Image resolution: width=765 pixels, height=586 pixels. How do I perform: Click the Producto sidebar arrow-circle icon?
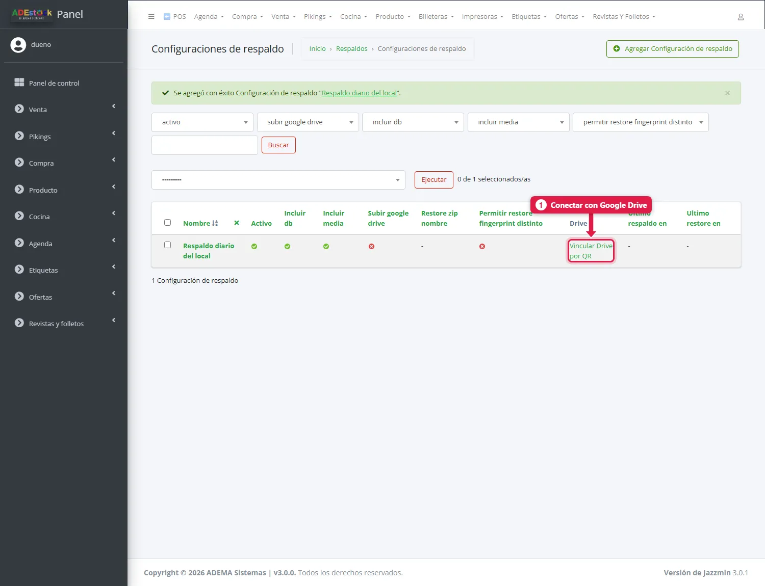(x=19, y=190)
